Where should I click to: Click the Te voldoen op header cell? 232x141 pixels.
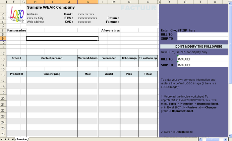click(x=148, y=58)
